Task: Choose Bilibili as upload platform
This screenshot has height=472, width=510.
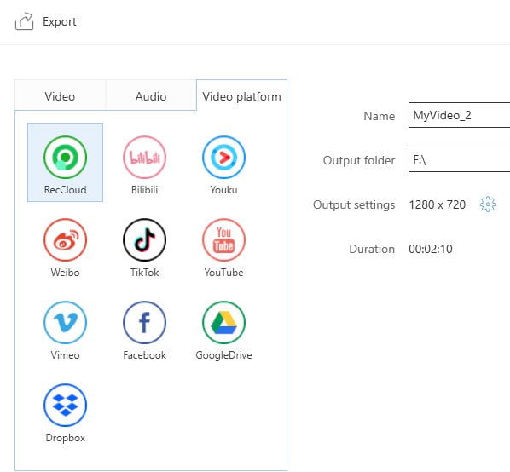Action: [144, 158]
